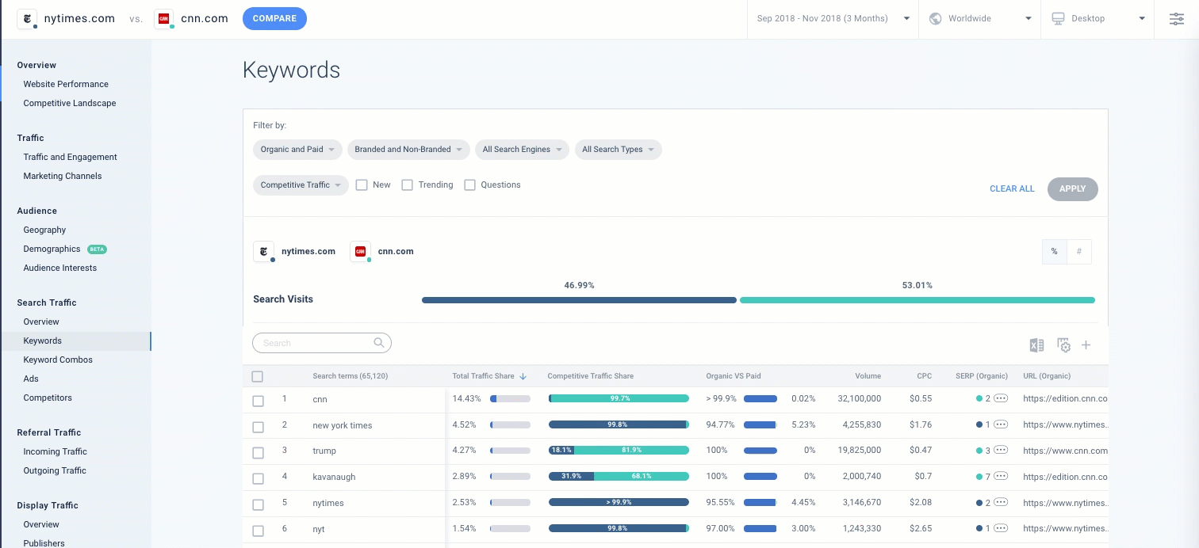1199x548 pixels.
Task: Focus the keyword search field
Action: [x=322, y=343]
